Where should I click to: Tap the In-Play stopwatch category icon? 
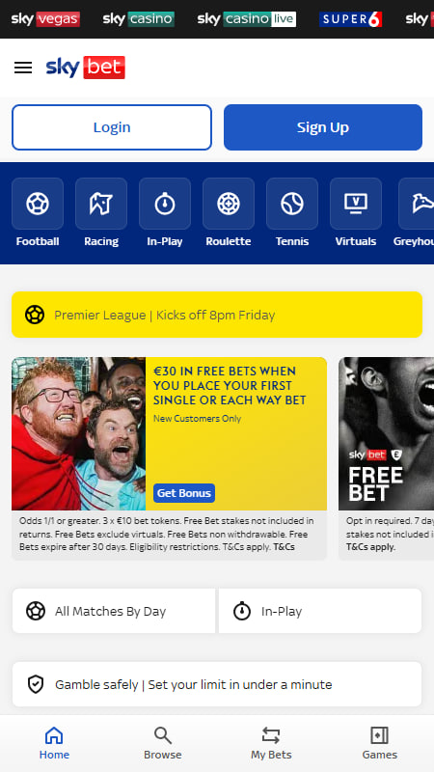[165, 204]
